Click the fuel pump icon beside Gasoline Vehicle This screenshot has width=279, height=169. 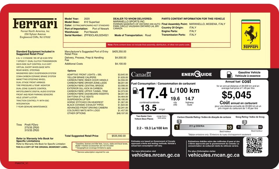230,74
